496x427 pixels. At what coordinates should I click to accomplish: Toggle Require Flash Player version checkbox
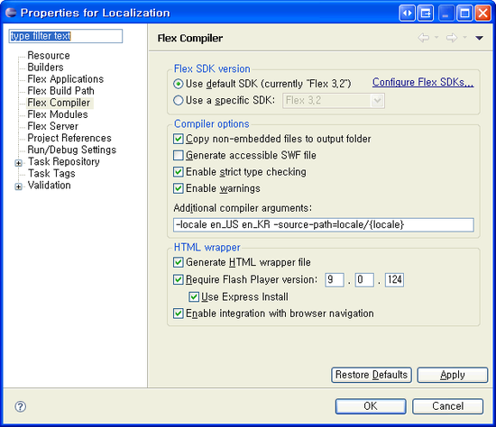tap(178, 279)
